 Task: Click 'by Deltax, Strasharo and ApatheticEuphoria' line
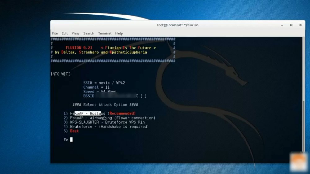101,52
